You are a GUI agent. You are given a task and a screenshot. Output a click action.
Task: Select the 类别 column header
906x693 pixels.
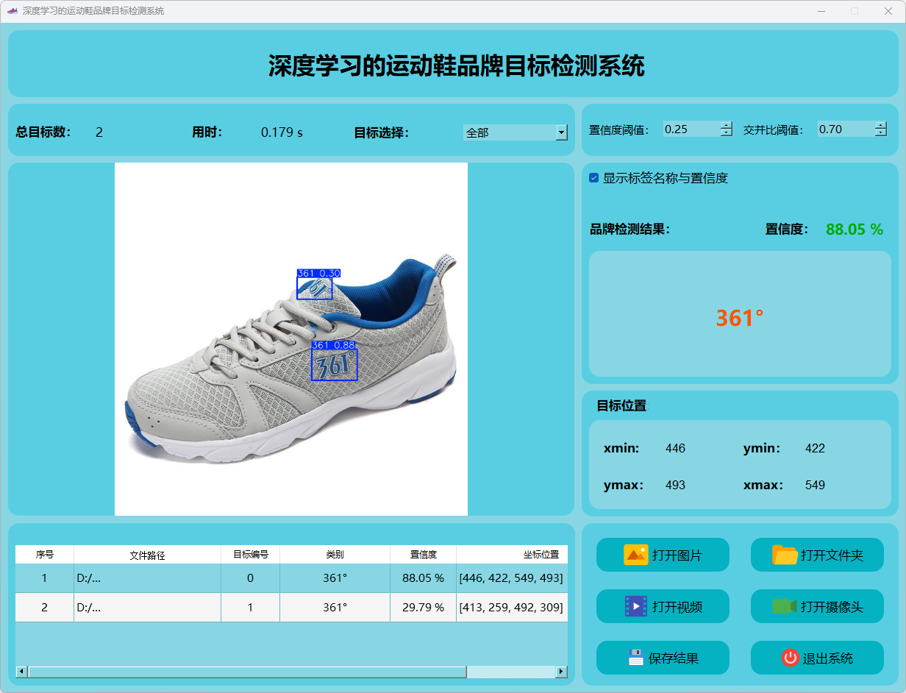335,555
